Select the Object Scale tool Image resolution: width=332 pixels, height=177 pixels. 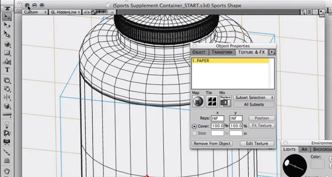[7, 34]
